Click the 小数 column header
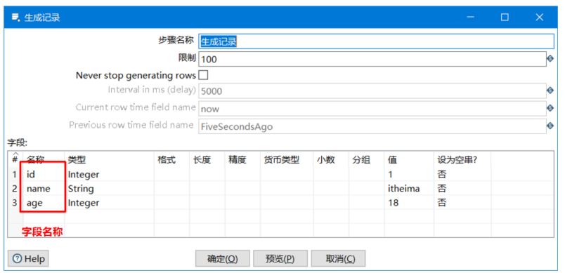The image size is (565, 273). tap(332, 160)
